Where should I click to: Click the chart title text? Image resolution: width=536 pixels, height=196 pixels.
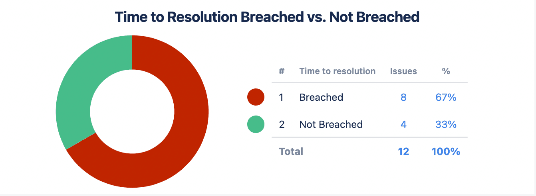click(x=267, y=17)
